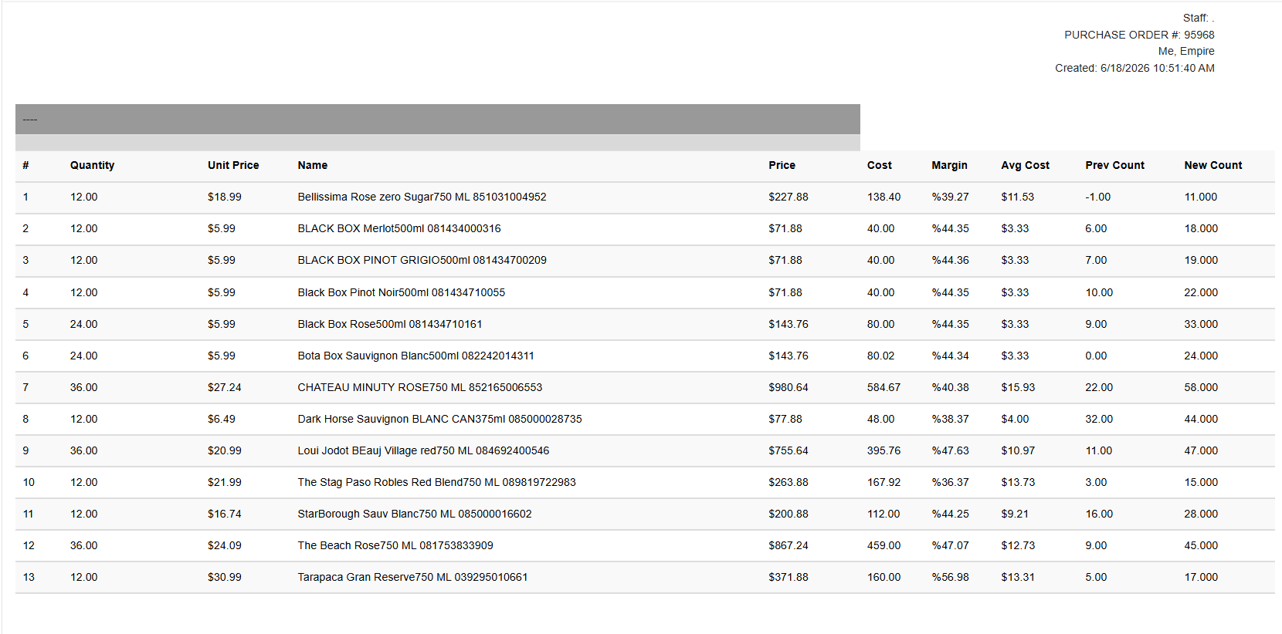Image resolution: width=1282 pixels, height=634 pixels.
Task: Select StarBorough Sauv Blanc750 ML item name
Action: [x=415, y=514]
